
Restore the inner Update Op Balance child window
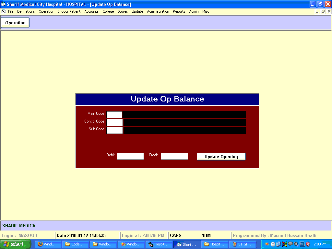(323, 11)
